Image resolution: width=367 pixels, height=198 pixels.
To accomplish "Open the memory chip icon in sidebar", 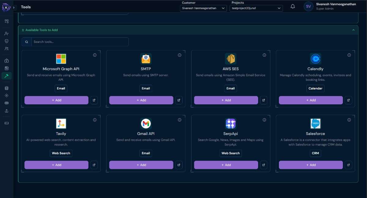I will click(7, 103).
